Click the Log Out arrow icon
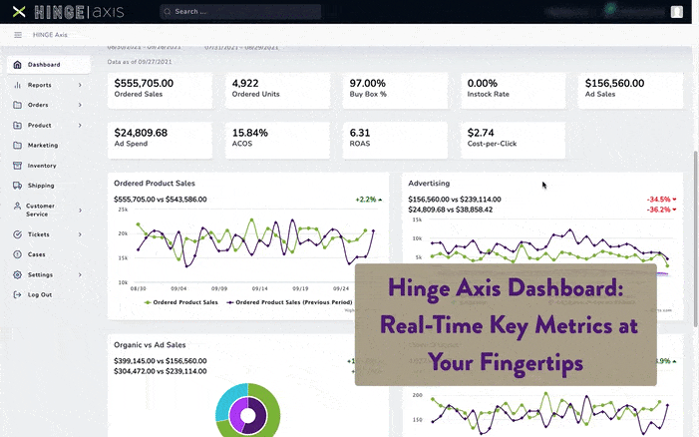The image size is (699, 437). [17, 294]
